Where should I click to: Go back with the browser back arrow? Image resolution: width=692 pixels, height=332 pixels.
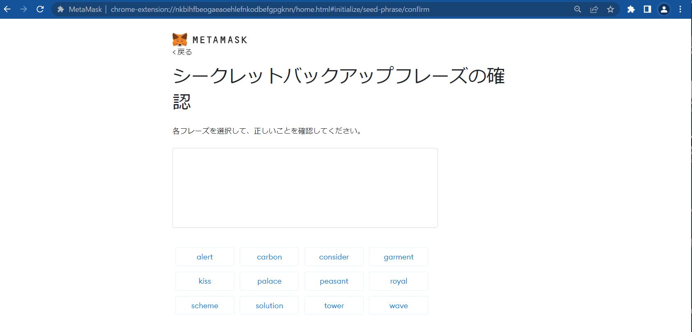coord(7,9)
